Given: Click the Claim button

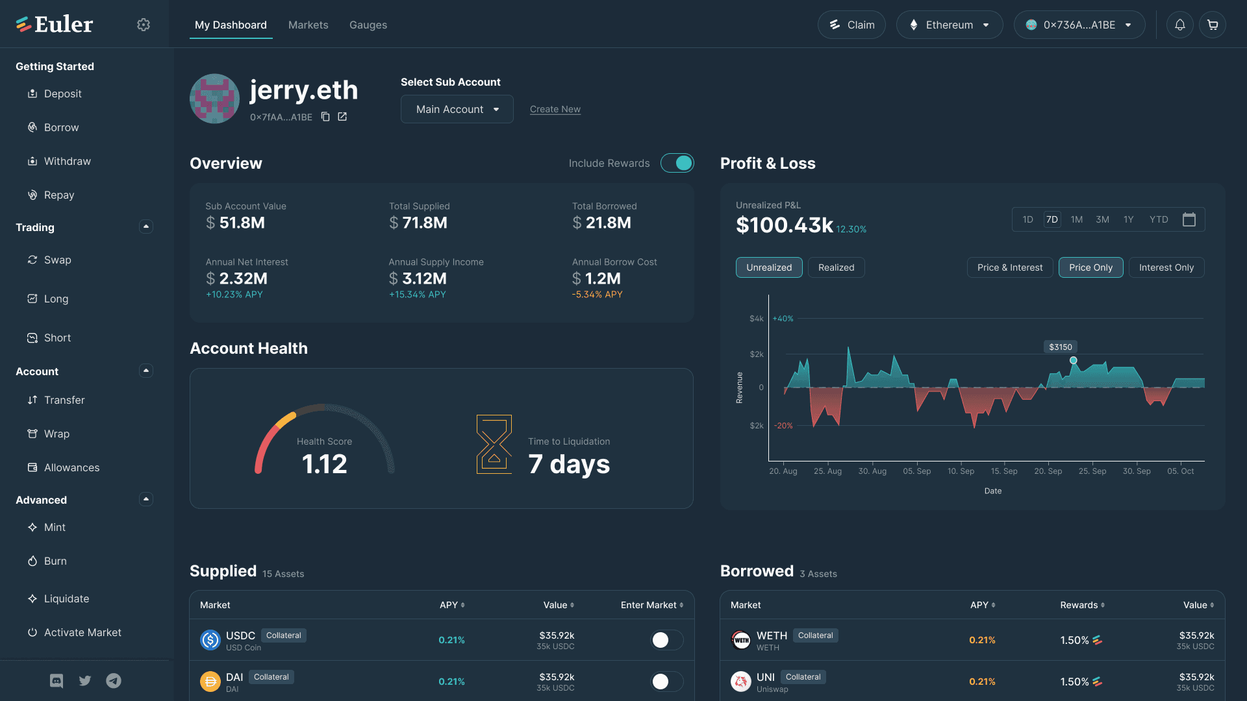Looking at the screenshot, I should (x=851, y=25).
